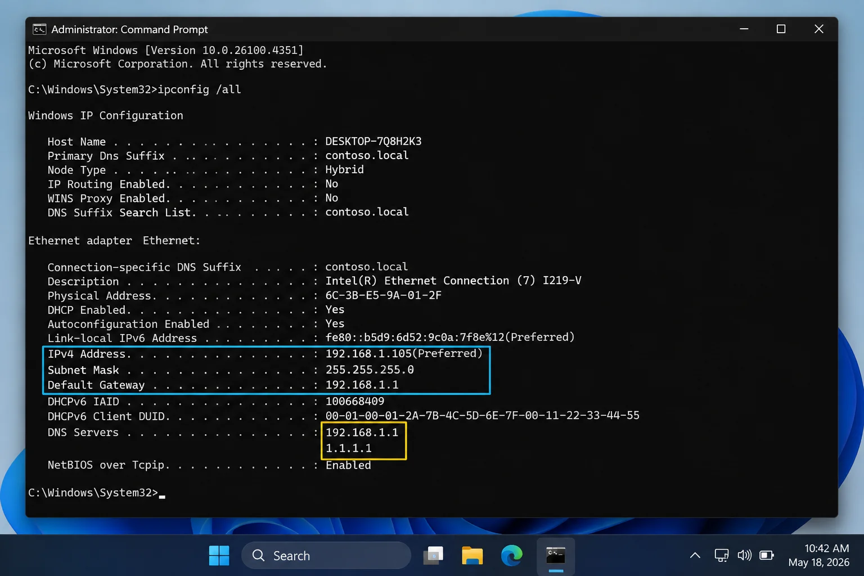Viewport: 864px width, 576px height.
Task: Open the network status tray icon
Action: point(722,556)
